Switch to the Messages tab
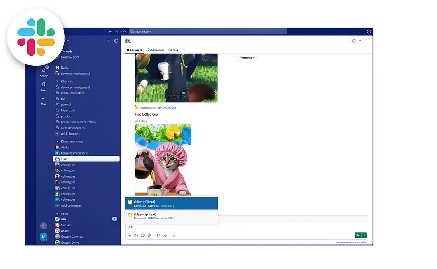437x269 pixels. (x=135, y=50)
